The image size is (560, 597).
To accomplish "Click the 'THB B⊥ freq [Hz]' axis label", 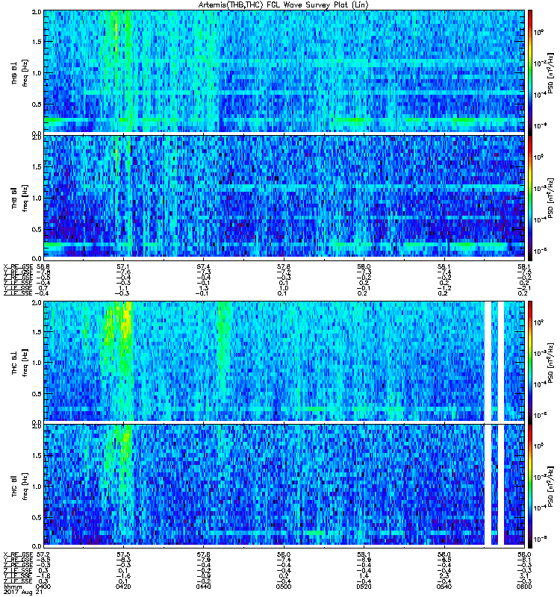I will click(x=20, y=72).
